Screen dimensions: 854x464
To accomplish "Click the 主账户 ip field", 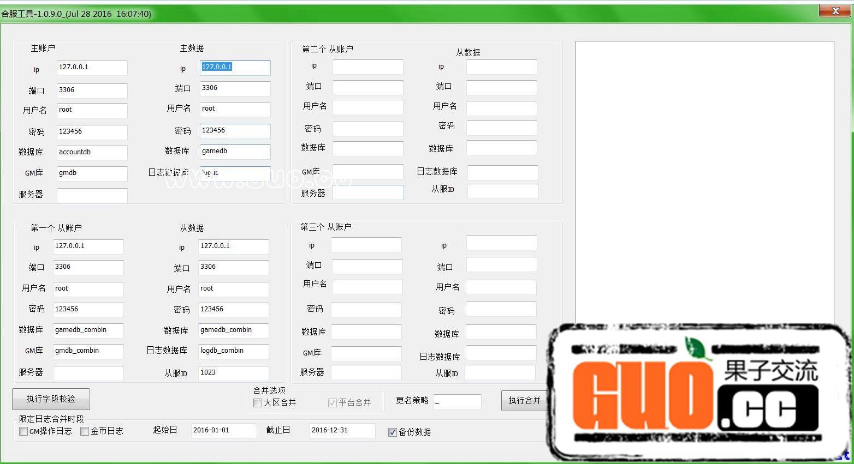I will [x=92, y=68].
